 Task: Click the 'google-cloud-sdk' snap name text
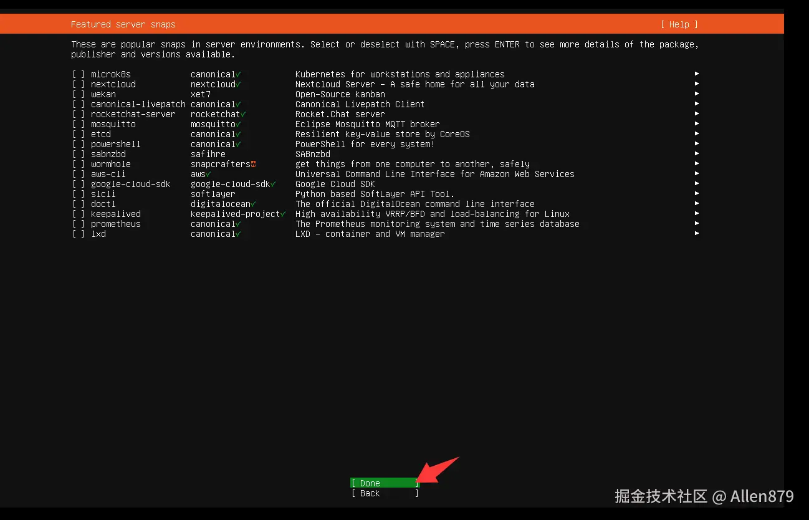tap(131, 184)
